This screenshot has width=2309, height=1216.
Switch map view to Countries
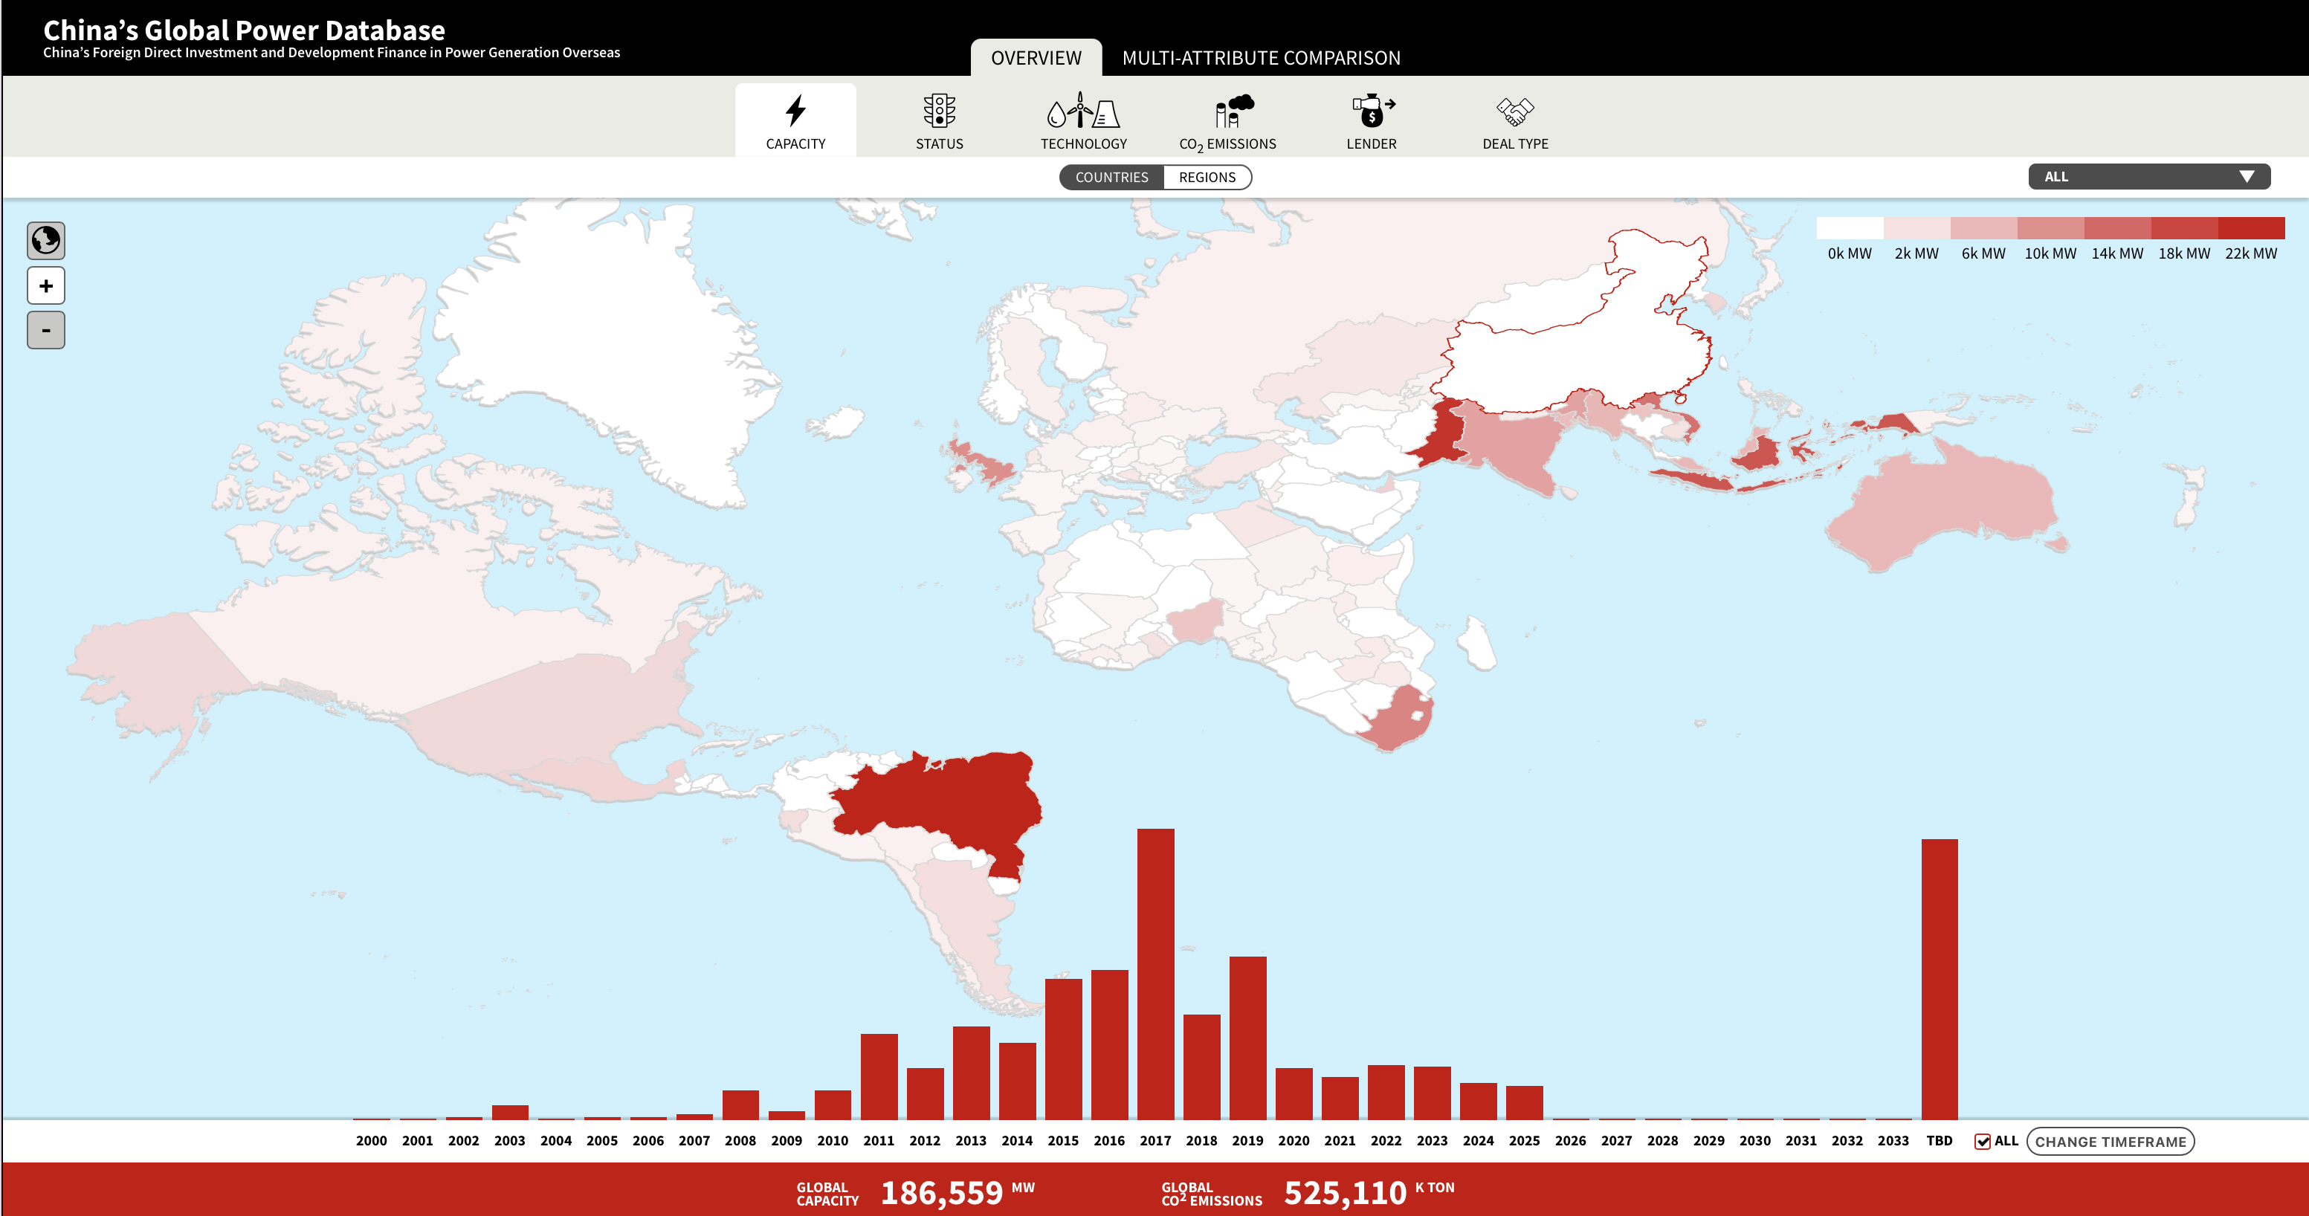click(x=1111, y=178)
